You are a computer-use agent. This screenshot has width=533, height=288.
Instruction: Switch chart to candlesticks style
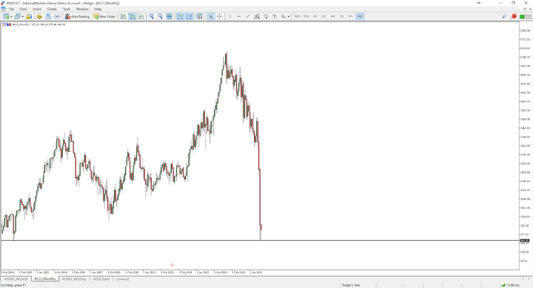(x=133, y=16)
